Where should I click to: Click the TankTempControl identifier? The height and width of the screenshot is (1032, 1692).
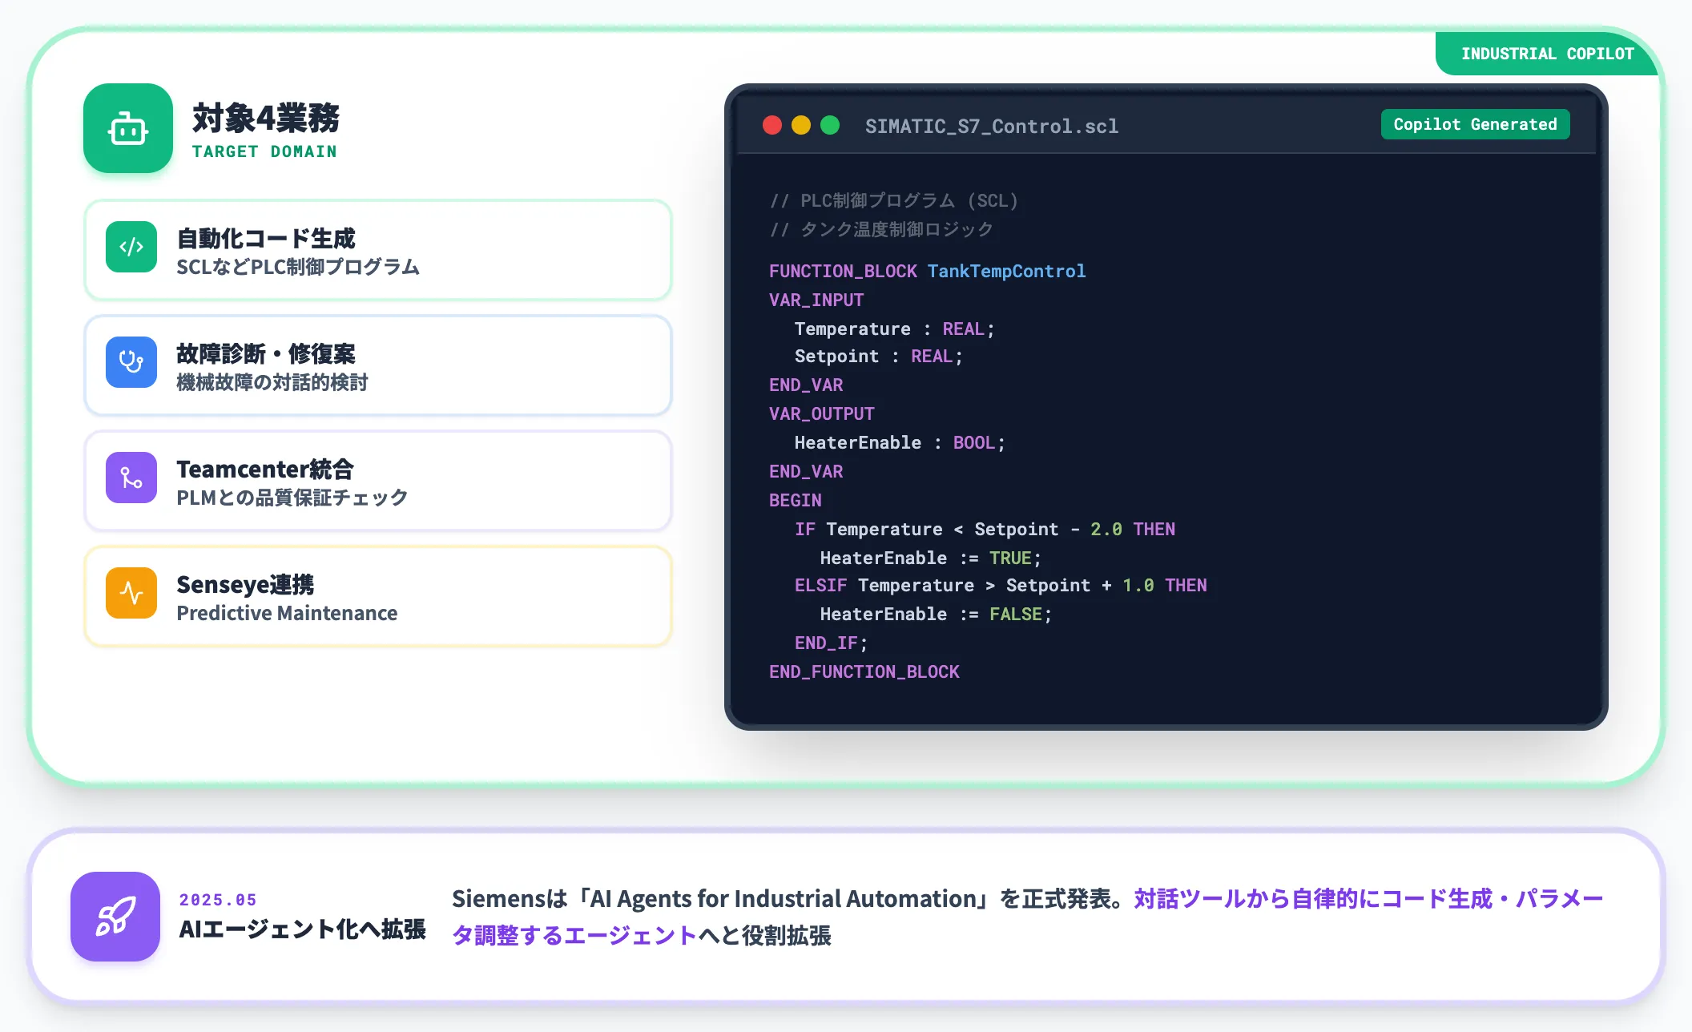[1007, 271]
